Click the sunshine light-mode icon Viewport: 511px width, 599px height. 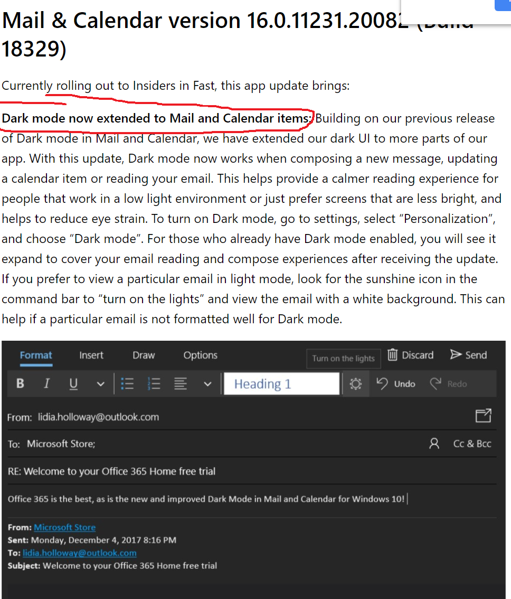pyautogui.click(x=356, y=383)
